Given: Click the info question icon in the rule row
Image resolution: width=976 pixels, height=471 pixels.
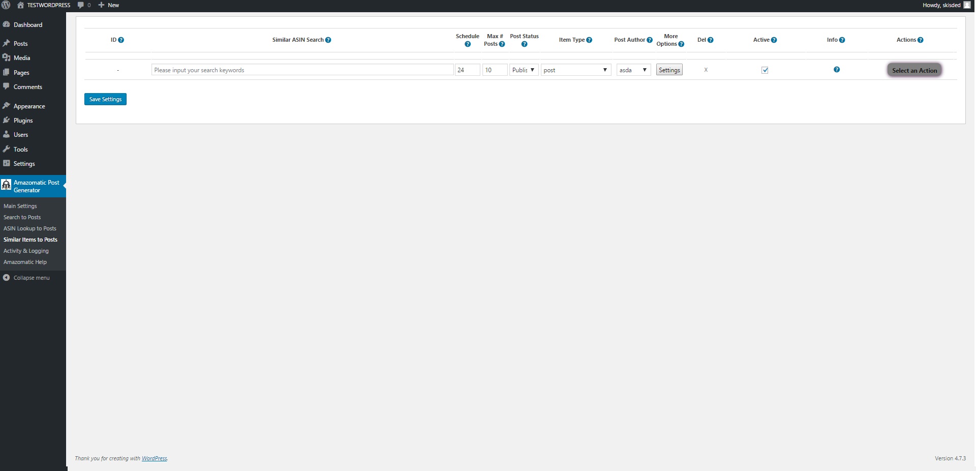Looking at the screenshot, I should coord(837,70).
